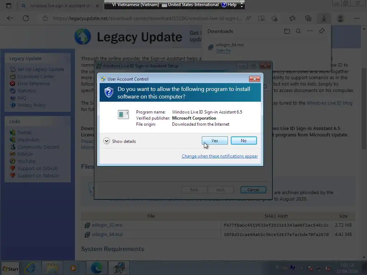
Task: Open Immersive Reader icon in address bar
Action: click(x=261, y=18)
